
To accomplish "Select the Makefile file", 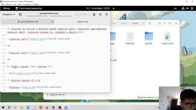I will [130, 38].
